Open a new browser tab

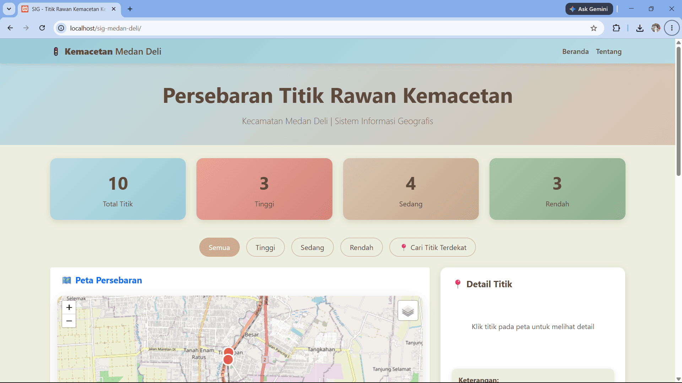pyautogui.click(x=130, y=9)
